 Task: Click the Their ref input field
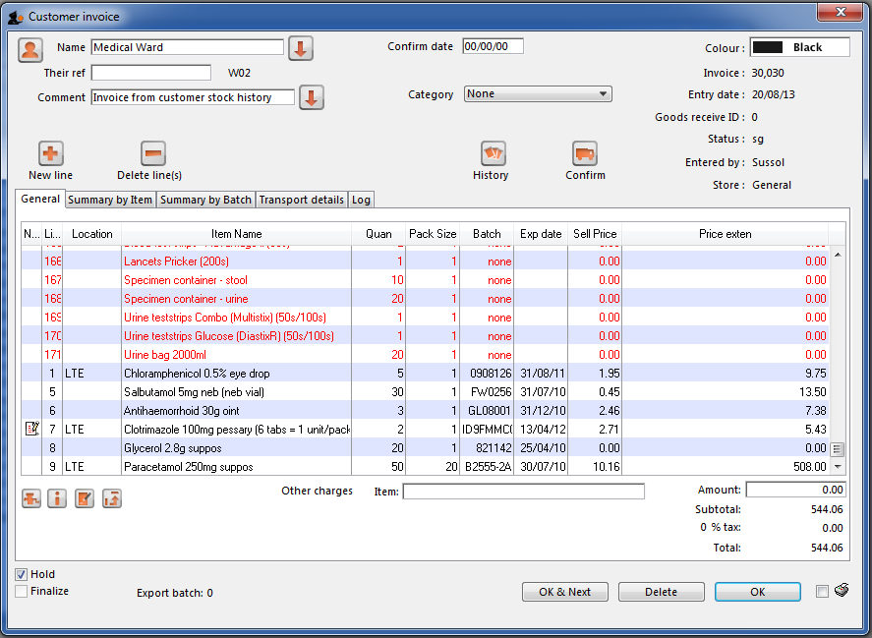pos(151,73)
